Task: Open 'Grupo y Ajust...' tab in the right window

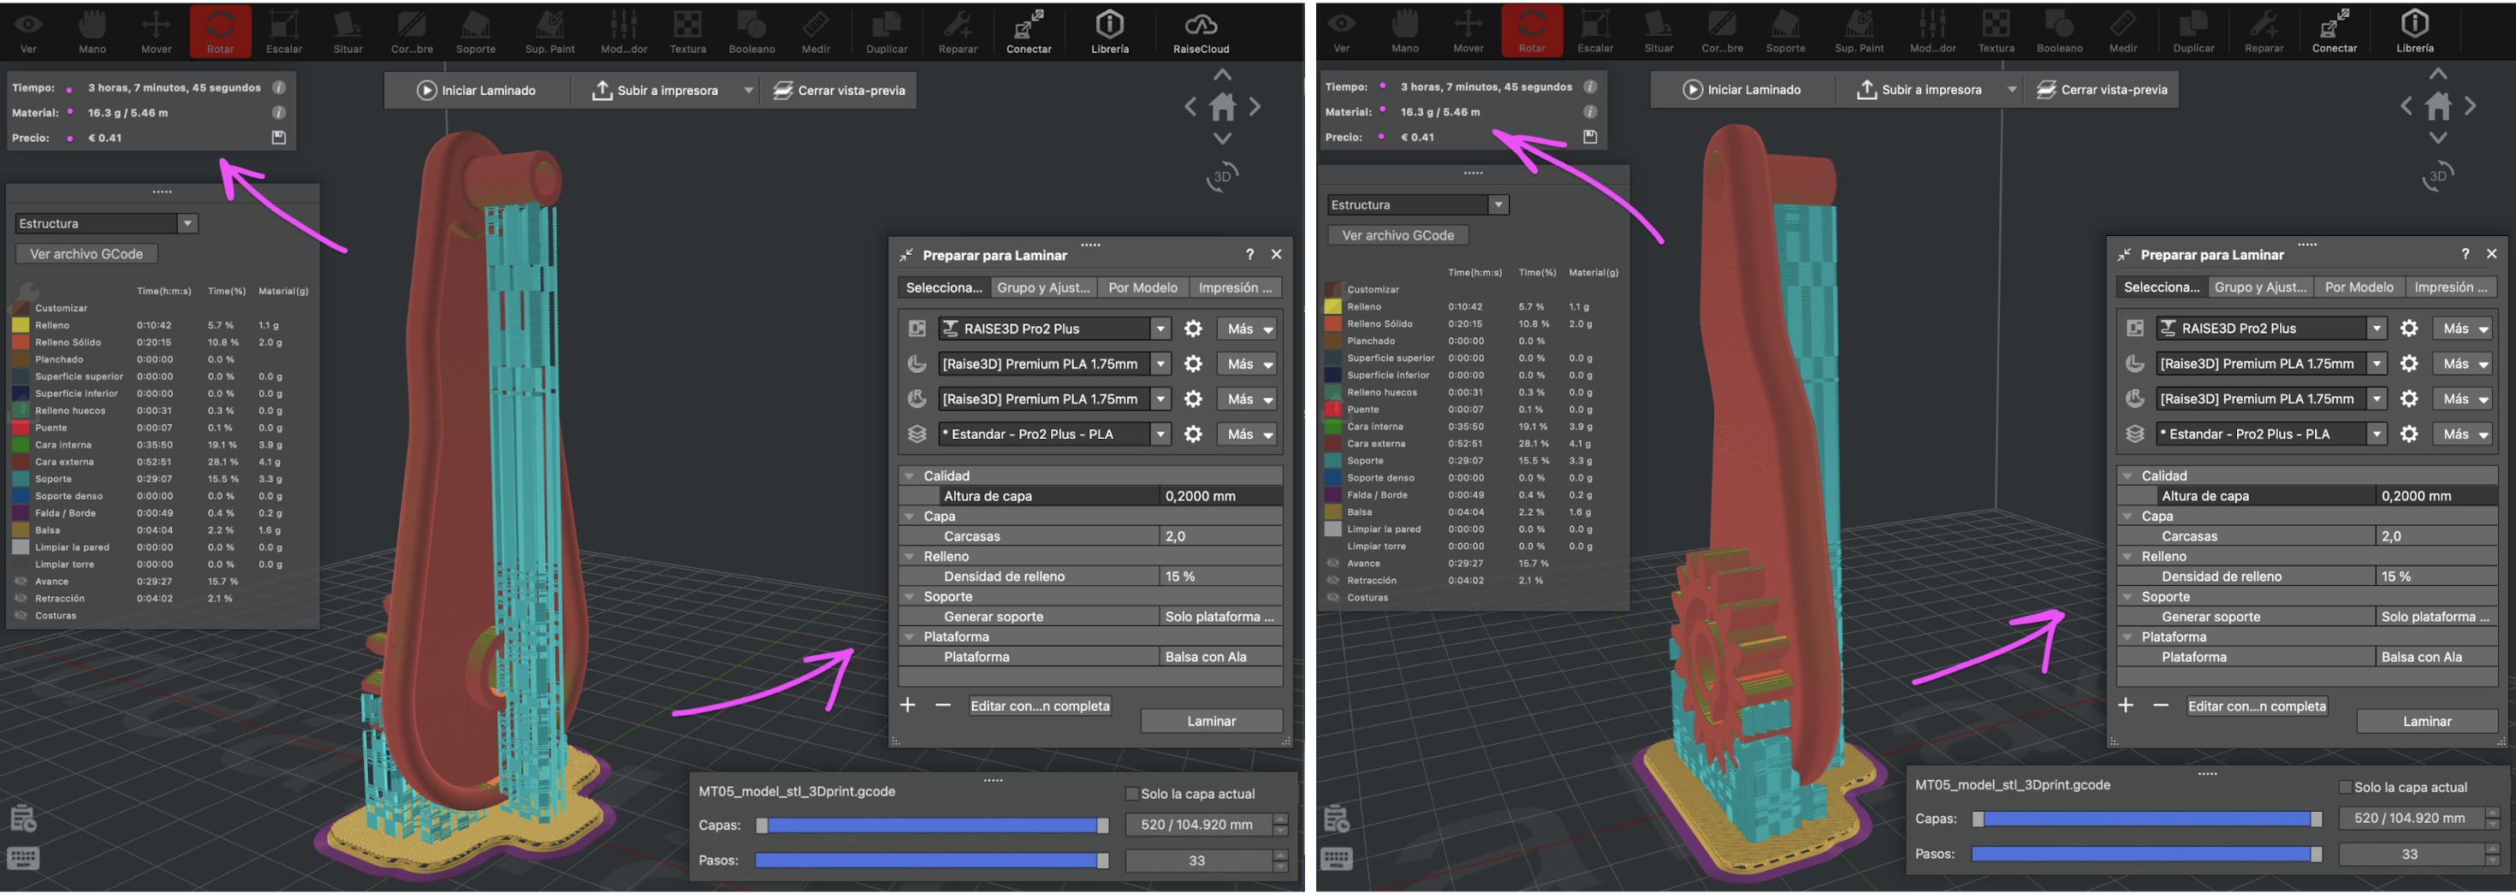Action: coord(2259,287)
